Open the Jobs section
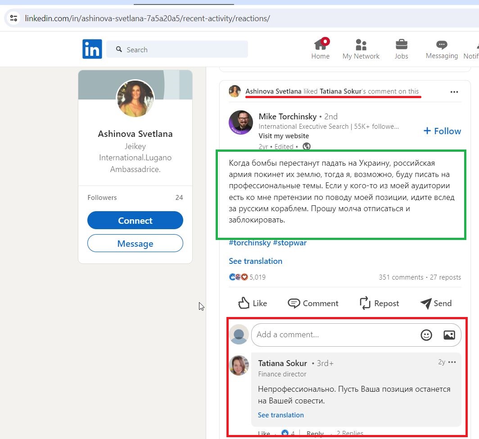The height and width of the screenshot is (439, 479). click(x=402, y=49)
